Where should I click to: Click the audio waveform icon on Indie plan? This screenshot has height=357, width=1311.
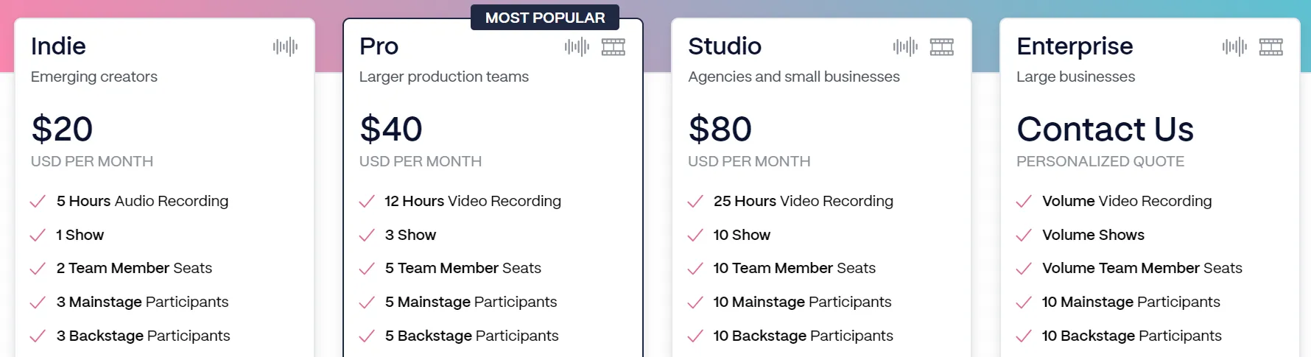(285, 47)
